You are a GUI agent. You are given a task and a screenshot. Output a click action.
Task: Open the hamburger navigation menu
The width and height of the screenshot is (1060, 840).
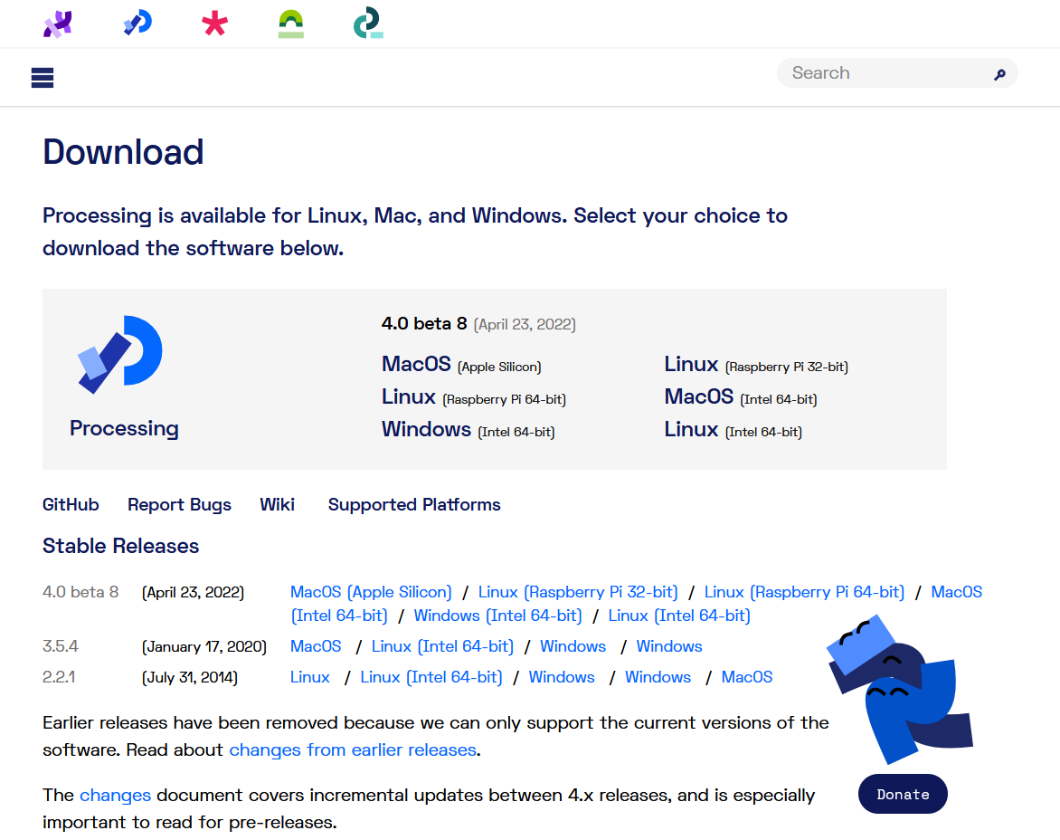click(x=42, y=78)
